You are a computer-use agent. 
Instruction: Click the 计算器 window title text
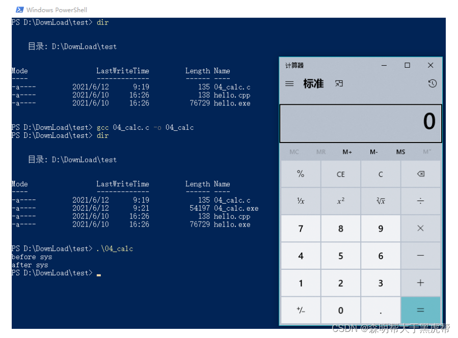click(x=294, y=65)
